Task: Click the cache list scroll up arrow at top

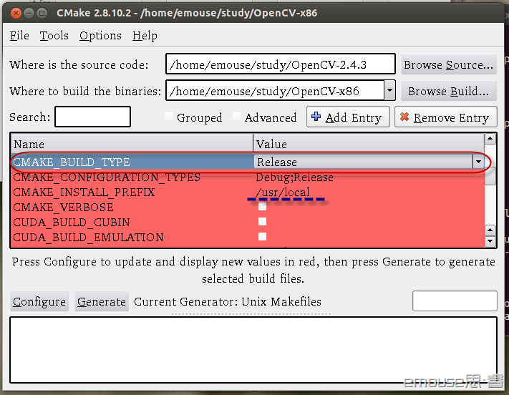Action: (490, 140)
